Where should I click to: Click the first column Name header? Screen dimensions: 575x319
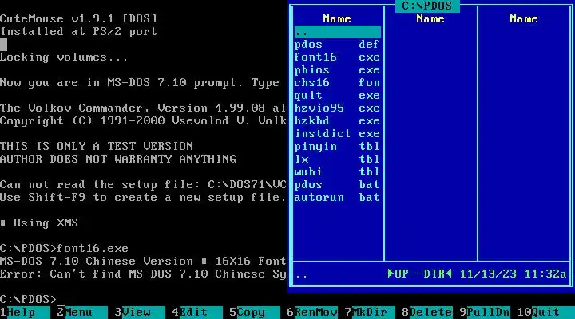[337, 19]
